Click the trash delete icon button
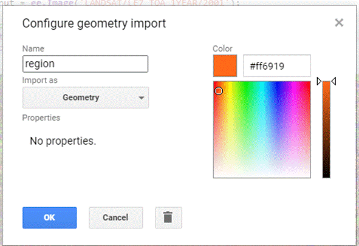Screen dimensions: 359x246 click(168, 218)
